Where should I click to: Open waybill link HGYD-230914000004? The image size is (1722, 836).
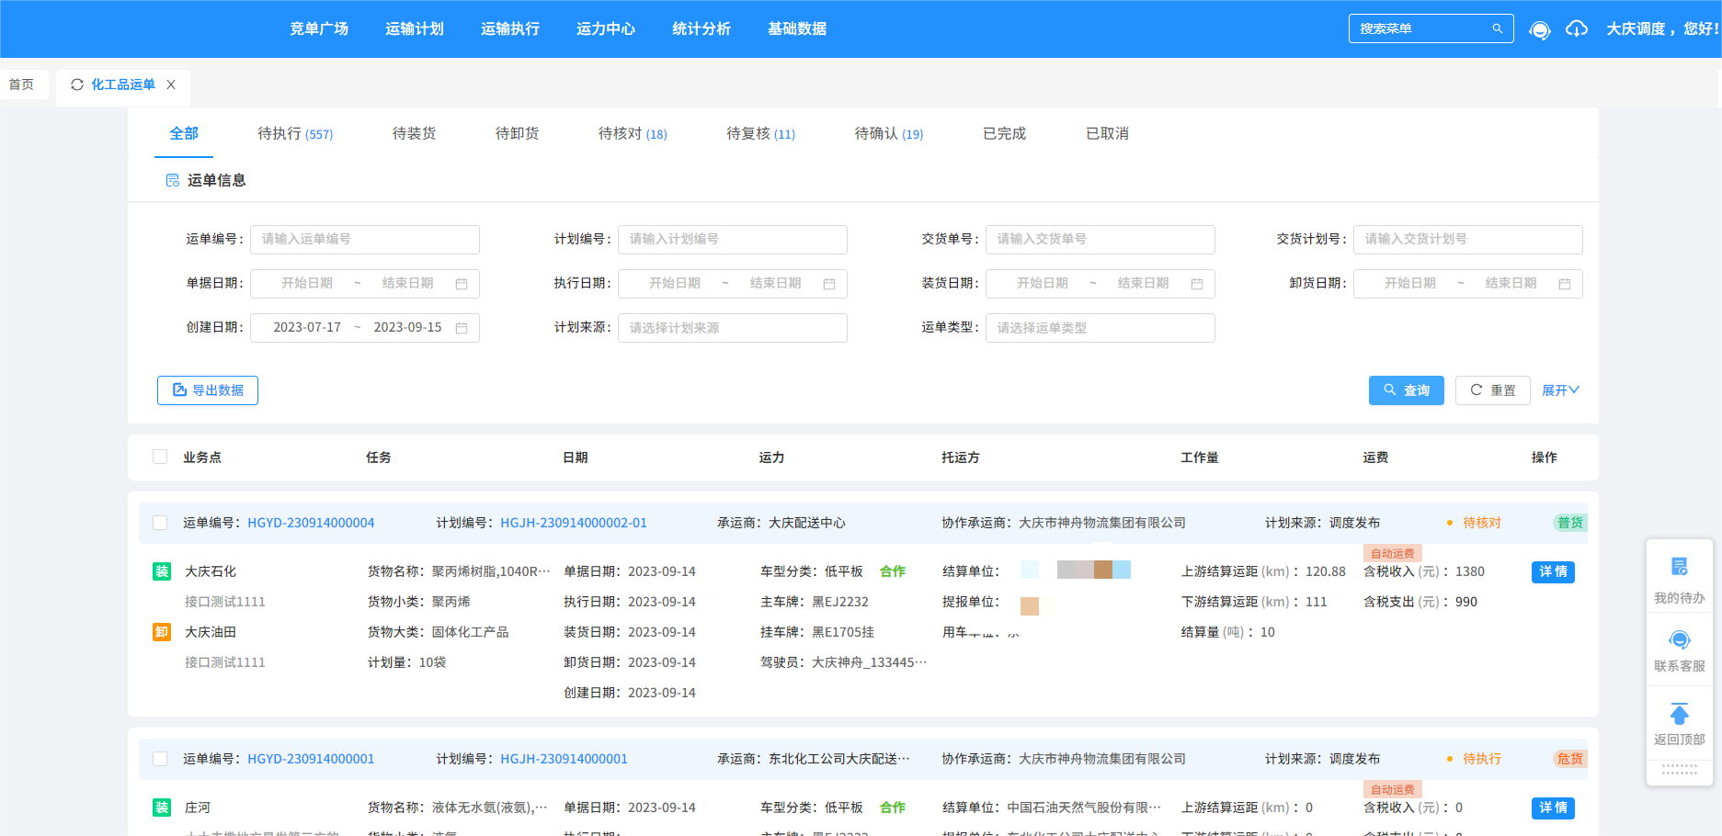click(x=311, y=523)
